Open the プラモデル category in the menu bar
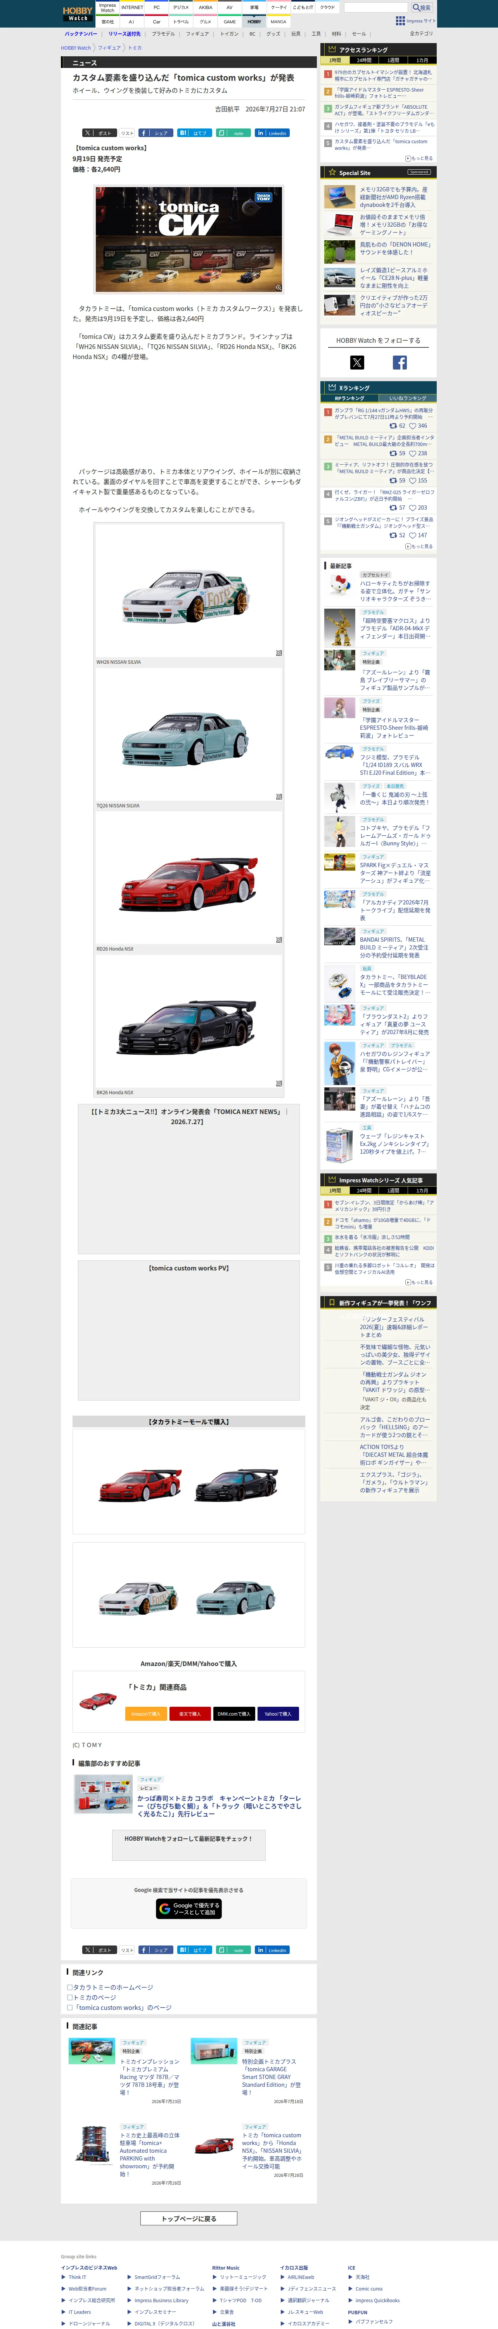Viewport: 498px width, 2329px height. coord(164,33)
